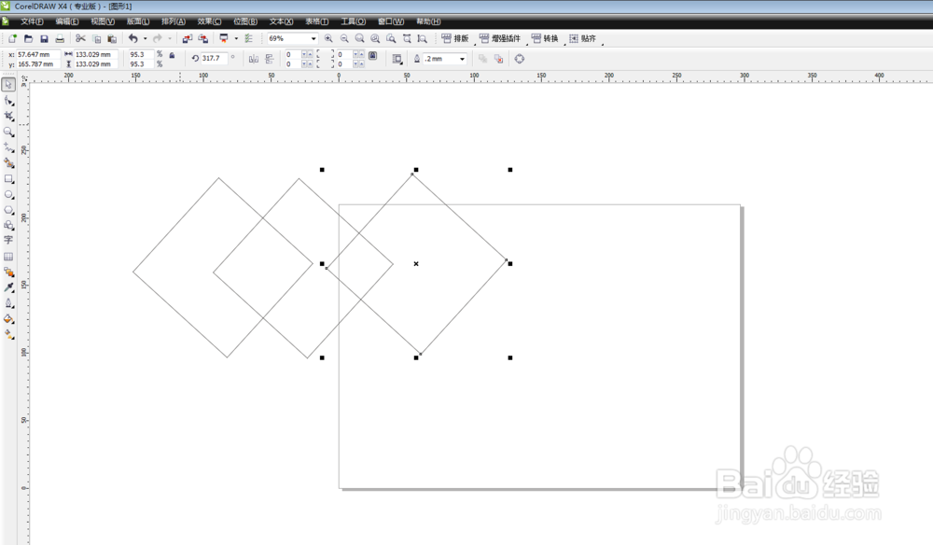
Task: Click the Convert to Curves icon
Action: (x=520, y=59)
